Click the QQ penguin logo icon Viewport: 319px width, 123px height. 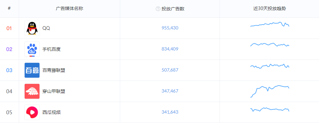[32, 28]
